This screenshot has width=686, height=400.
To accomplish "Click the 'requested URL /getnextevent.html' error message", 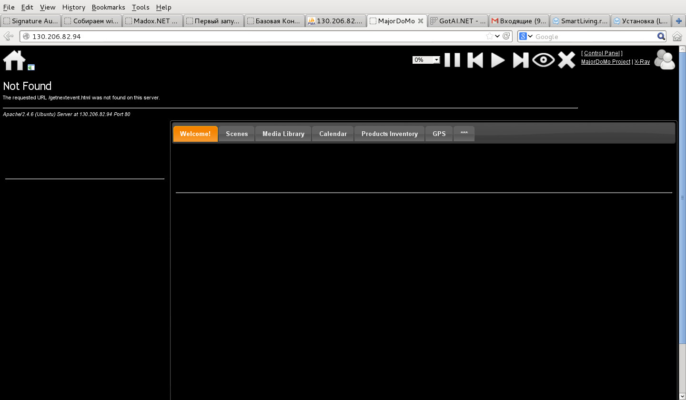I will [81, 98].
